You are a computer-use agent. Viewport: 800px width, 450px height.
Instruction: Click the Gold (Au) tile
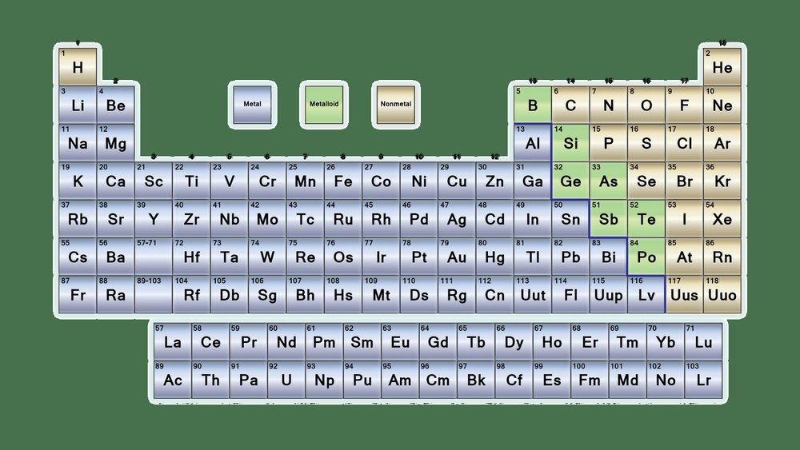[x=457, y=257]
